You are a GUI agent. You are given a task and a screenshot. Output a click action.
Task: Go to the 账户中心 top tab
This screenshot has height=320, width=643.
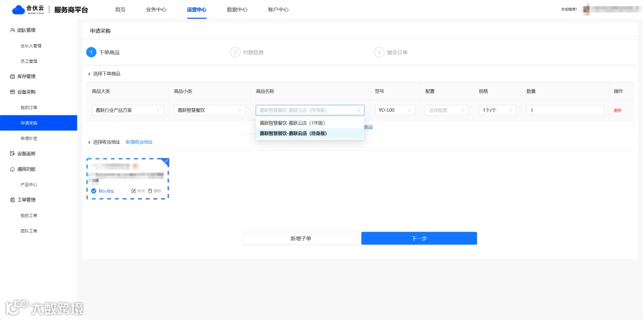coord(279,10)
